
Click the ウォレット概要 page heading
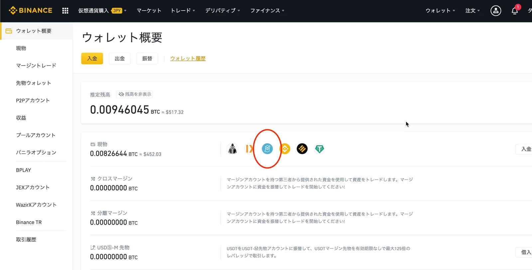tap(122, 38)
